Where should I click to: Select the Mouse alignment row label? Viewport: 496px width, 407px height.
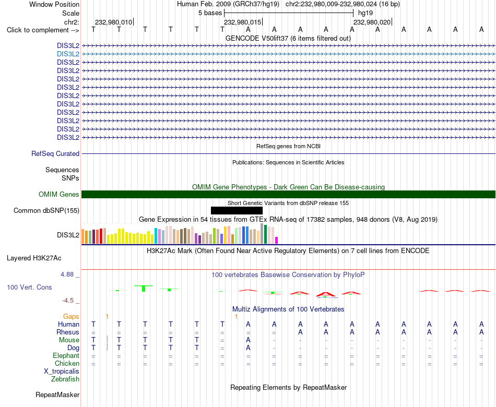click(69, 340)
